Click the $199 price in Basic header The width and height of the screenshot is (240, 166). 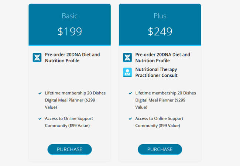pos(70,31)
